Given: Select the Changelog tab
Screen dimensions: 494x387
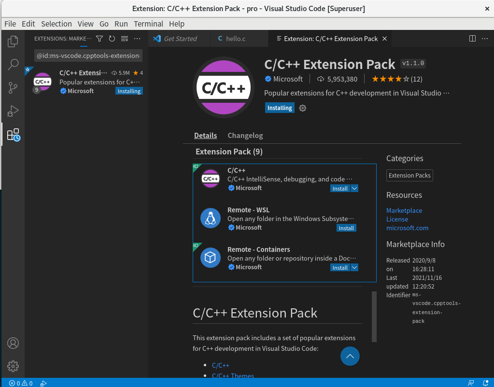Looking at the screenshot, I should 245,136.
